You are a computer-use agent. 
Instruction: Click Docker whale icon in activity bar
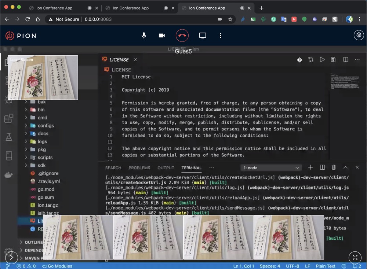click(8, 174)
